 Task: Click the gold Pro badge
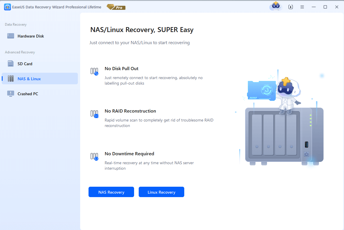click(116, 7)
